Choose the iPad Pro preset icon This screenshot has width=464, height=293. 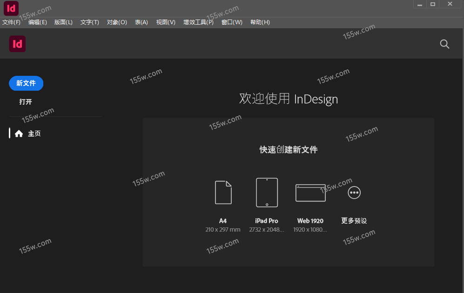click(267, 192)
